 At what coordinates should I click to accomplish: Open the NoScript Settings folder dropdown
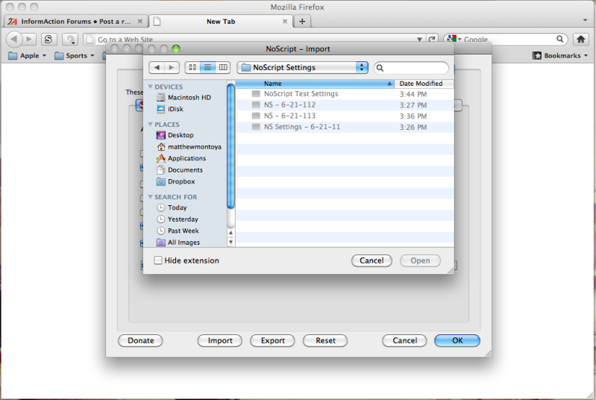coord(303,68)
